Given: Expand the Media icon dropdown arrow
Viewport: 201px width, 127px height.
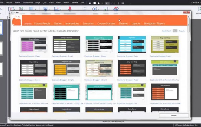Looking at the screenshot, I should (x=60, y=9).
